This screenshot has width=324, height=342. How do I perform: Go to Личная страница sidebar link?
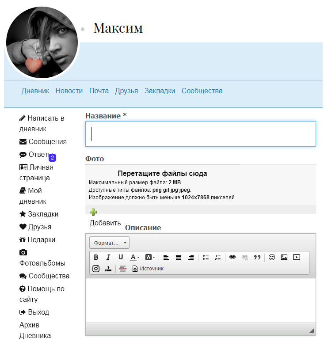pyautogui.click(x=36, y=172)
